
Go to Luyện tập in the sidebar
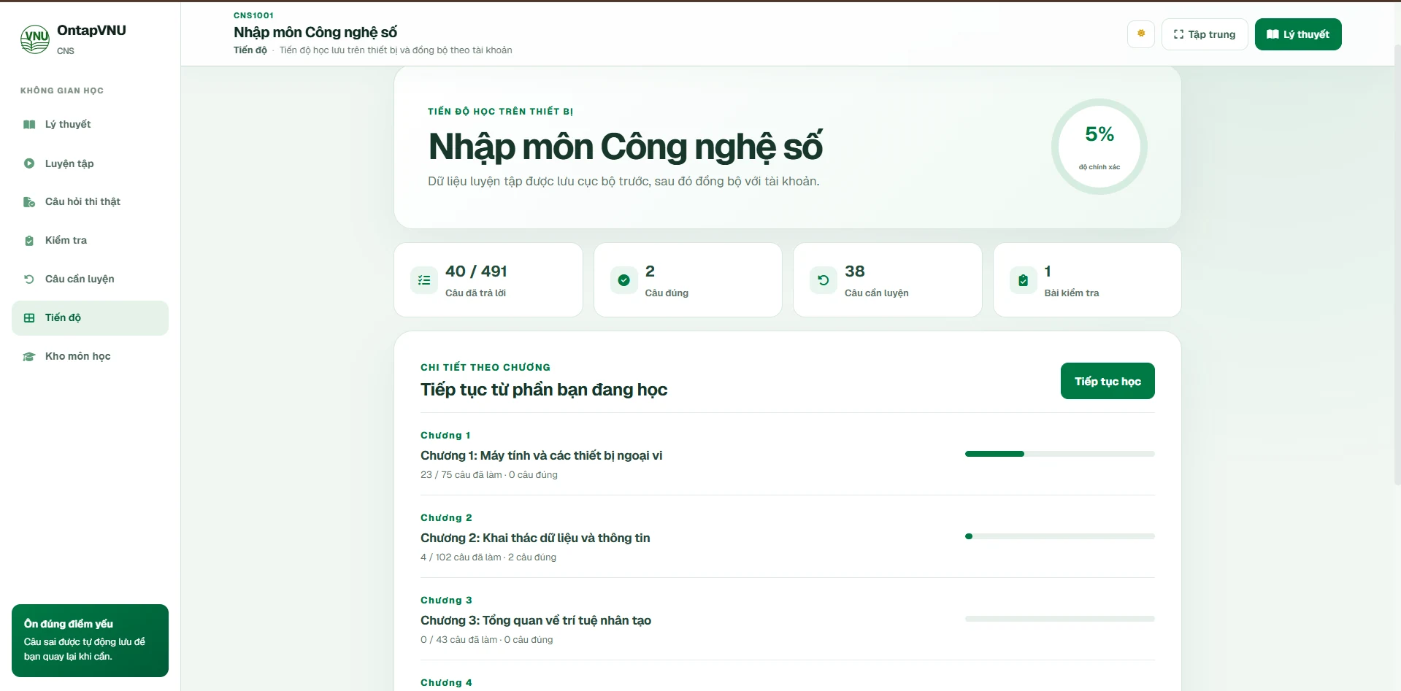90,163
